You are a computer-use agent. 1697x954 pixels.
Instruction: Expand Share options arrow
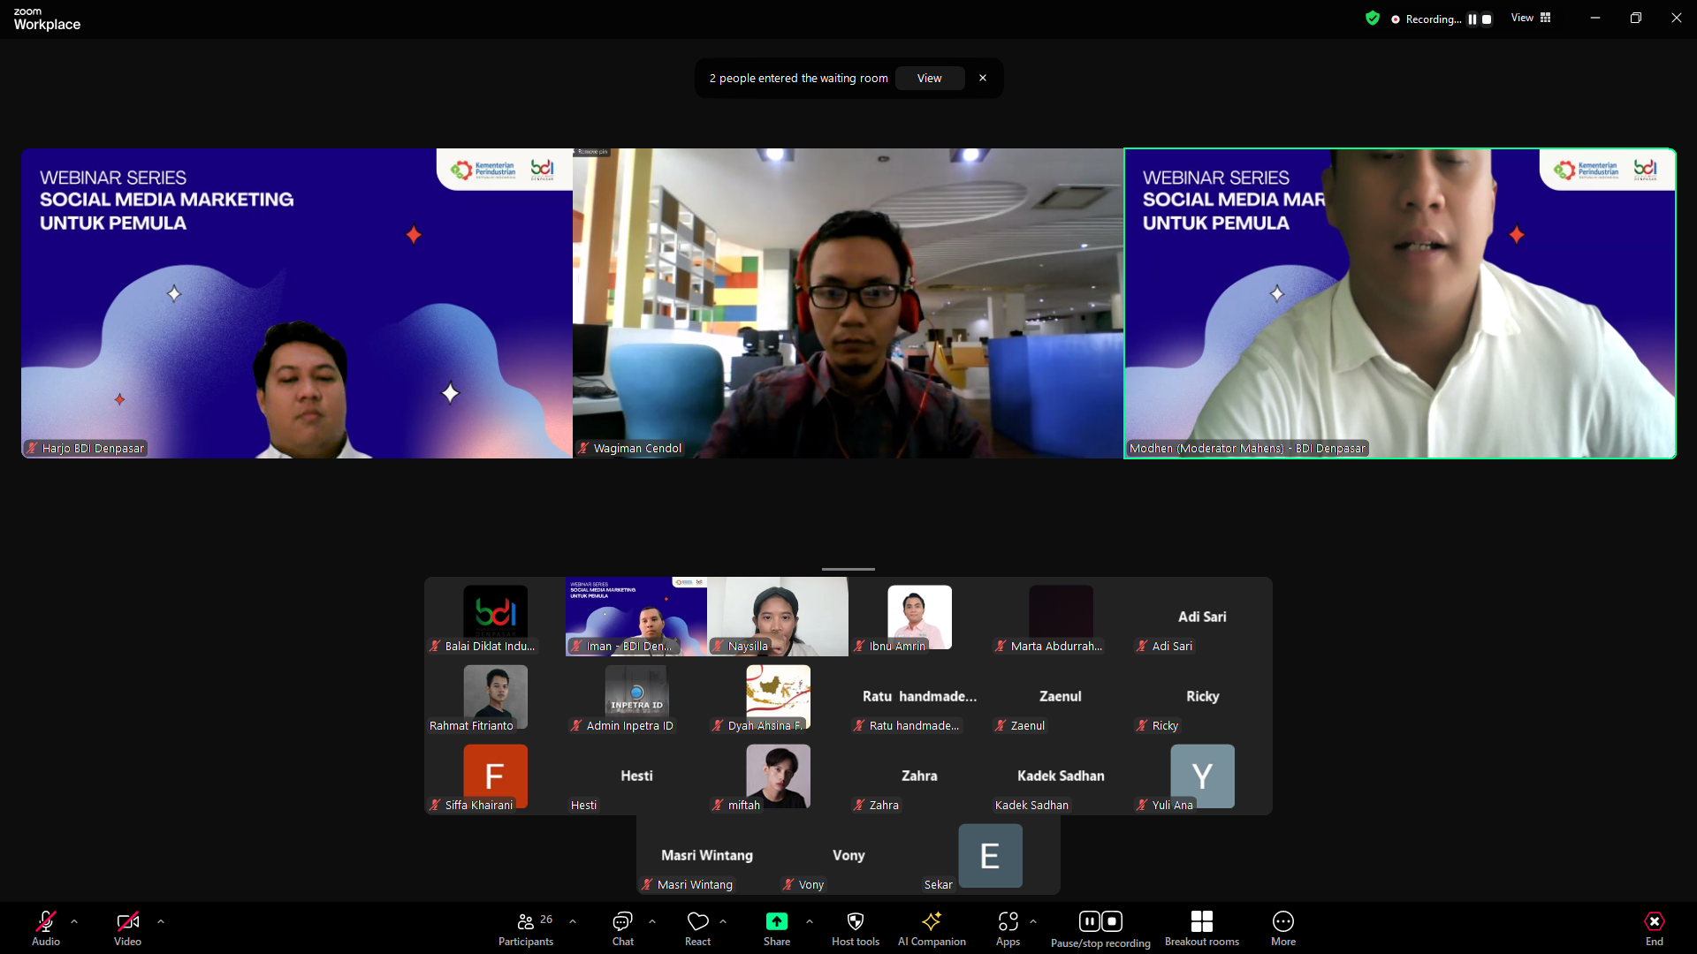(810, 921)
